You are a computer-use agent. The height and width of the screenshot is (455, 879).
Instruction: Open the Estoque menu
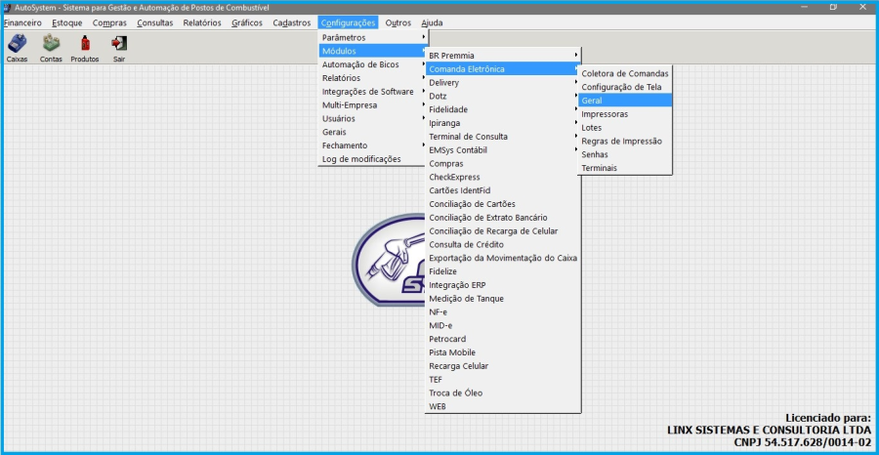67,23
